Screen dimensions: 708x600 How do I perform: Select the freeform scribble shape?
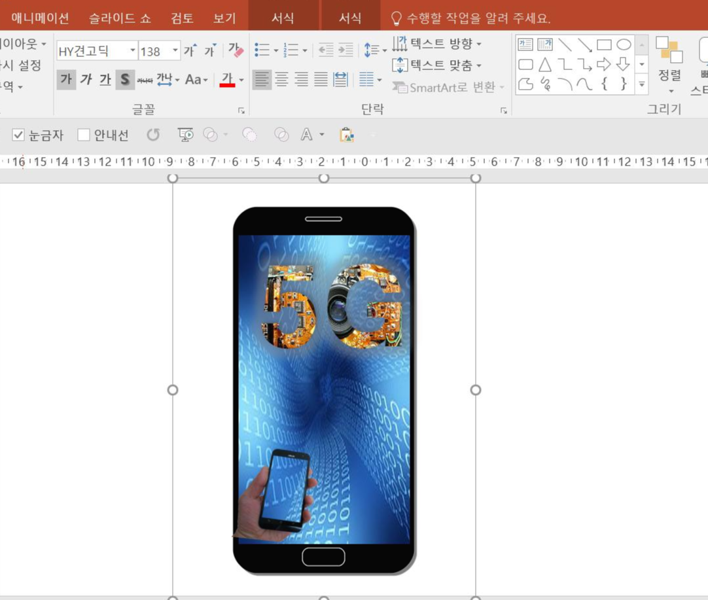pyautogui.click(x=546, y=84)
